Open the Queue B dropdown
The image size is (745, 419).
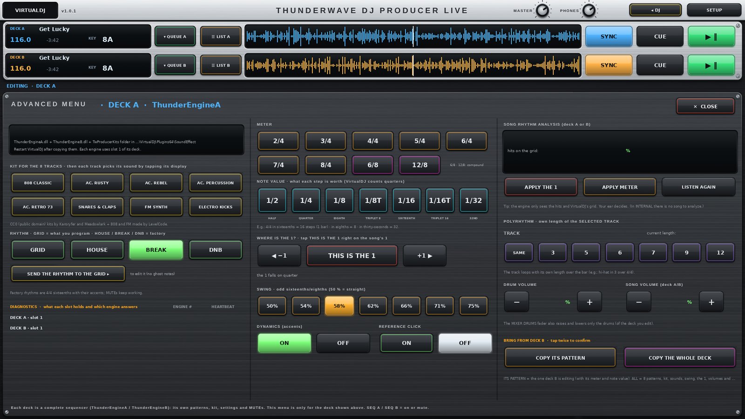(x=175, y=65)
